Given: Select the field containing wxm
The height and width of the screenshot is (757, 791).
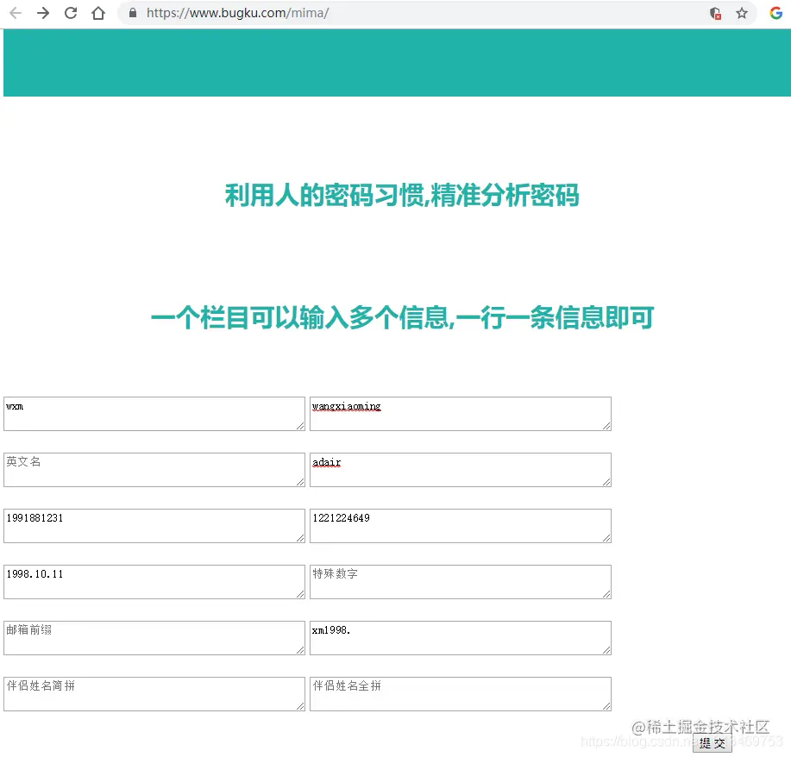Looking at the screenshot, I should pyautogui.click(x=154, y=414).
